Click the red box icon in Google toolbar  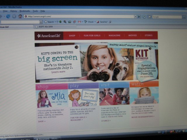pos(75,22)
